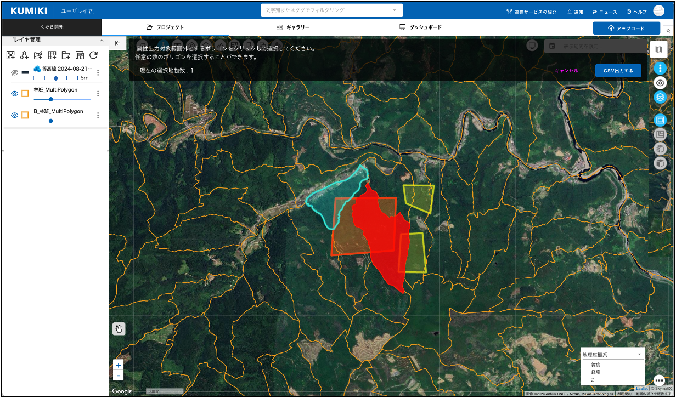Click the CSV出力する button
This screenshot has width=676, height=398.
click(x=618, y=71)
